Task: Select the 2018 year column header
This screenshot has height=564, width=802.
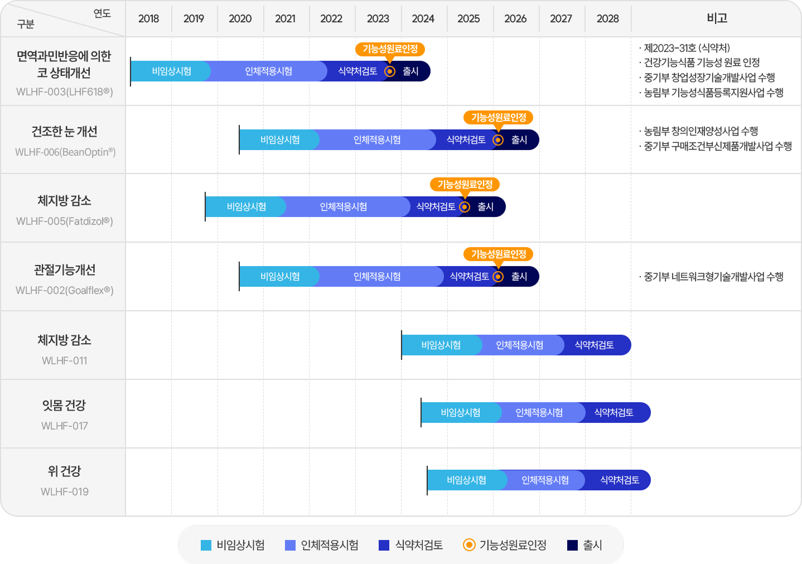Action: (x=148, y=18)
